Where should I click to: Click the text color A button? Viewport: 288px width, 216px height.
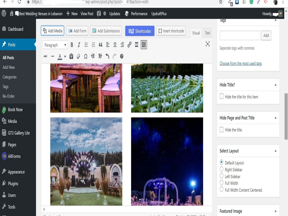[x=60, y=56]
